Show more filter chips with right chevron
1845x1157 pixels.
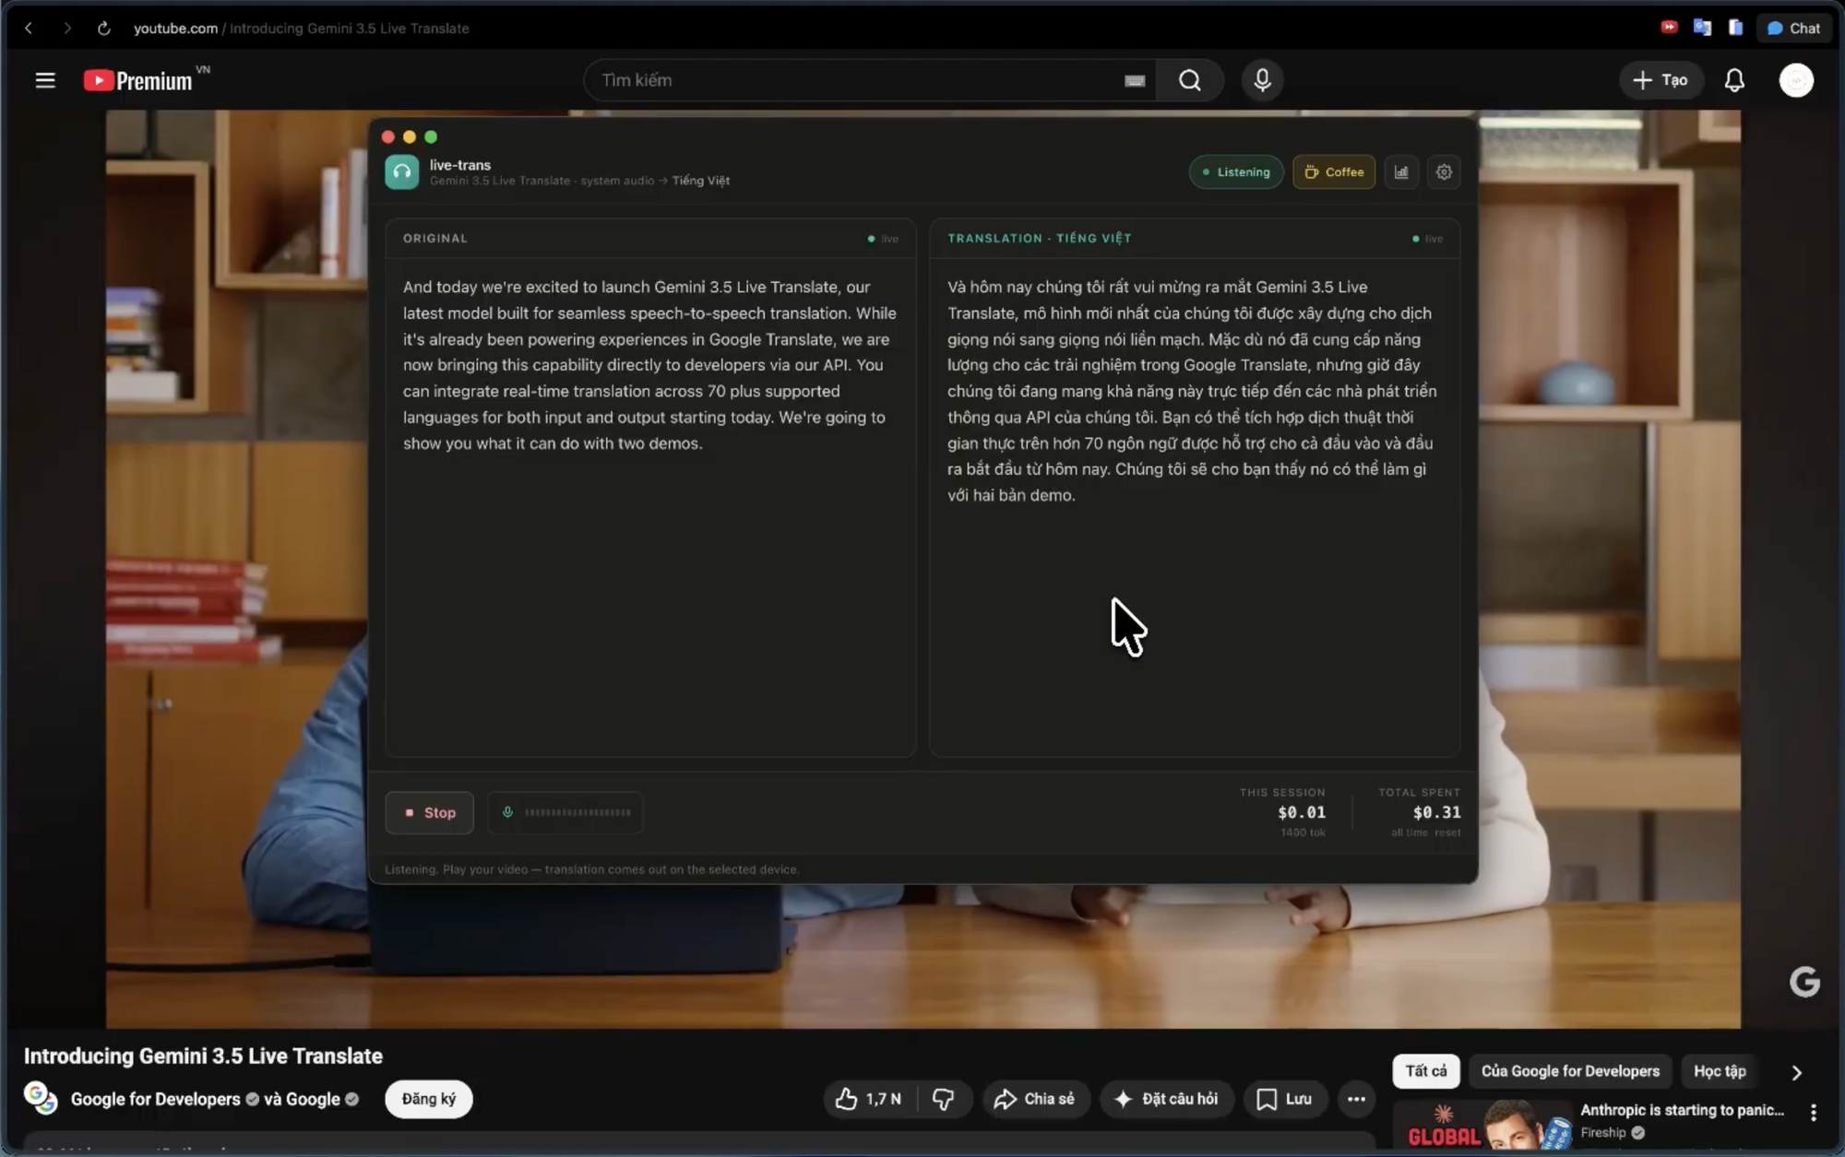pyautogui.click(x=1796, y=1072)
